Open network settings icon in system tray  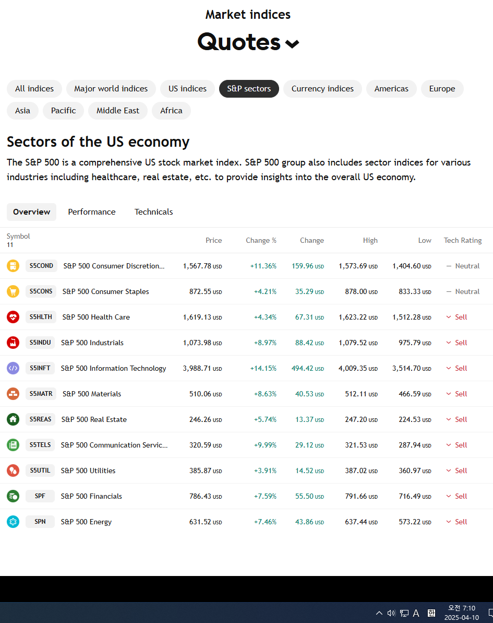[404, 613]
